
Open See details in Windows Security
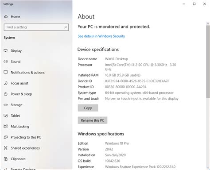101,36
